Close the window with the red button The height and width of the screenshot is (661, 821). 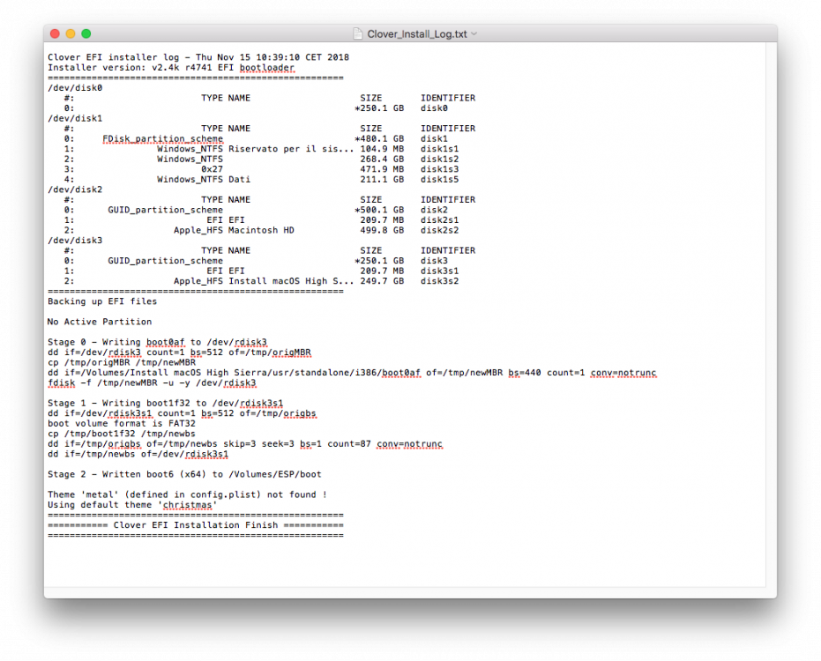tap(55, 34)
